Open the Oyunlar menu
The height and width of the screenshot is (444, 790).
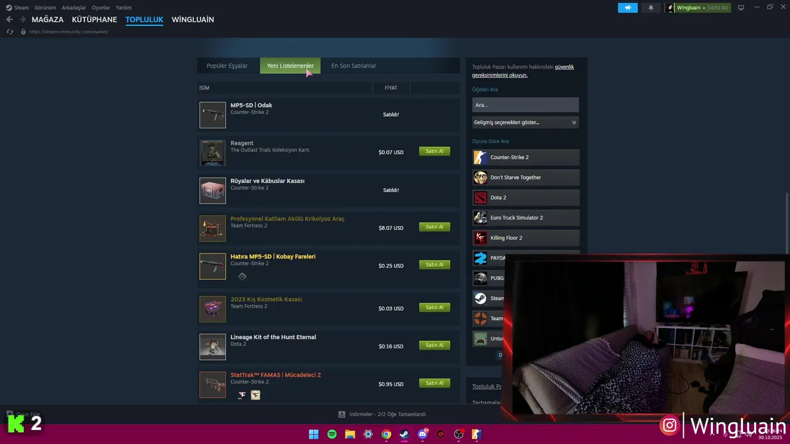[x=101, y=7]
